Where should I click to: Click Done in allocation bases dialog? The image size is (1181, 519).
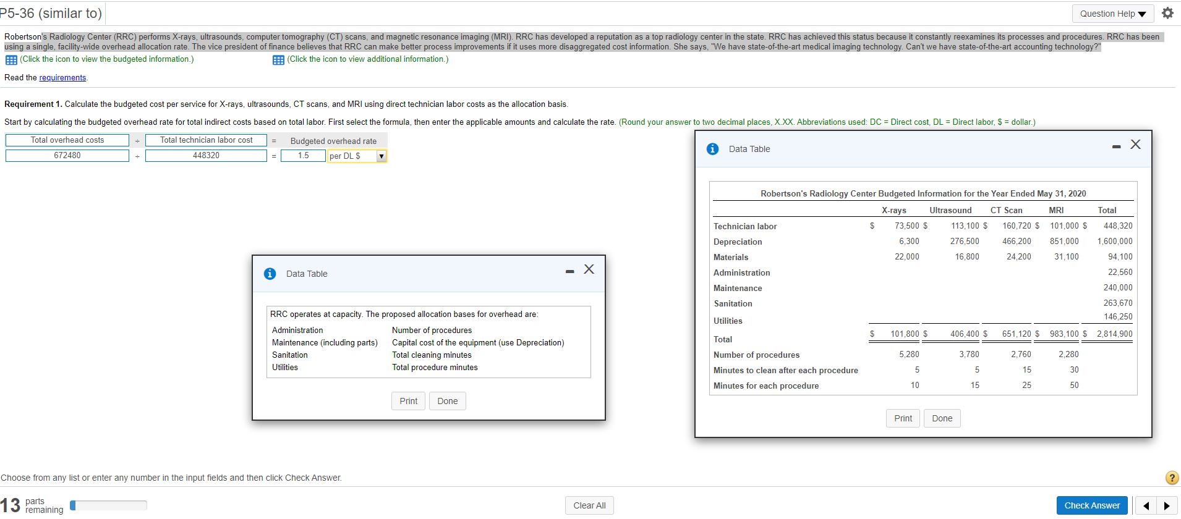point(448,401)
